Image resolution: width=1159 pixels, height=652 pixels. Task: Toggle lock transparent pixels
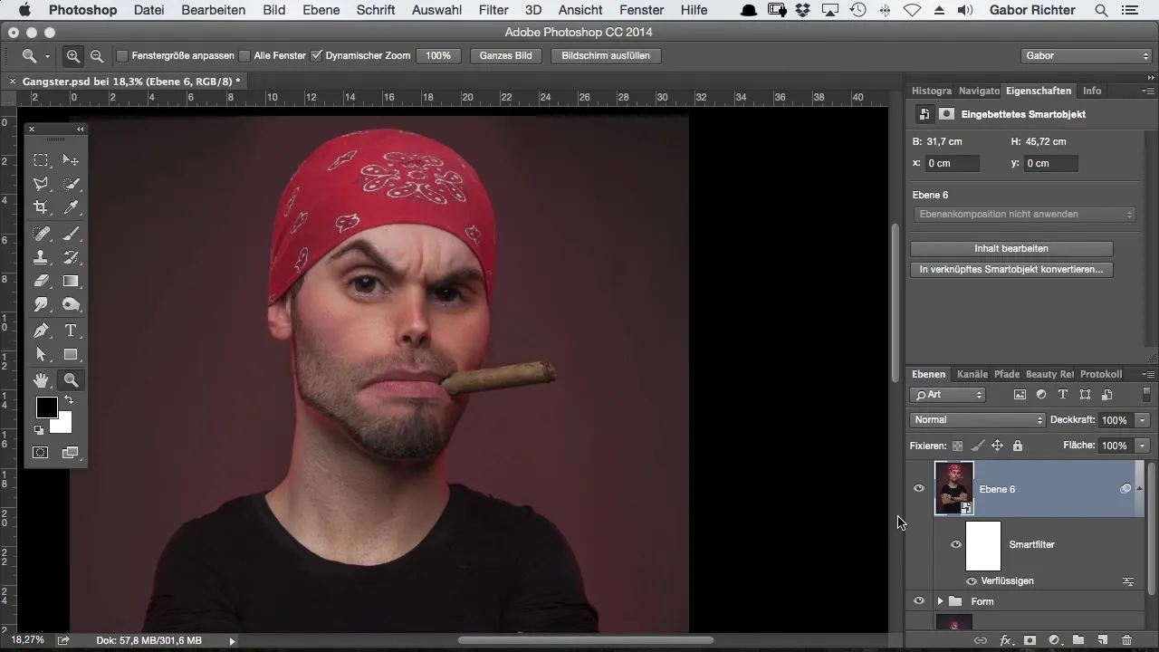[957, 446]
